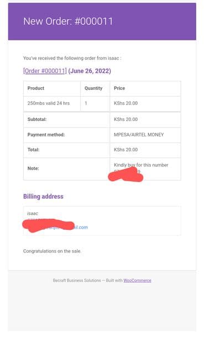Open the Order #000011 link

click(x=45, y=71)
